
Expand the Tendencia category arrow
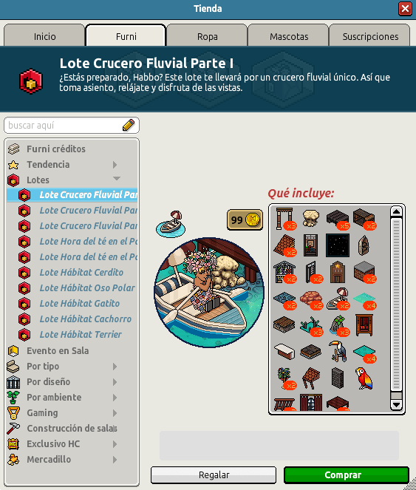pos(115,165)
